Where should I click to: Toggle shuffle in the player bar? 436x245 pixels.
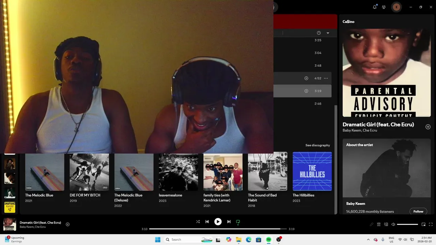198,222
